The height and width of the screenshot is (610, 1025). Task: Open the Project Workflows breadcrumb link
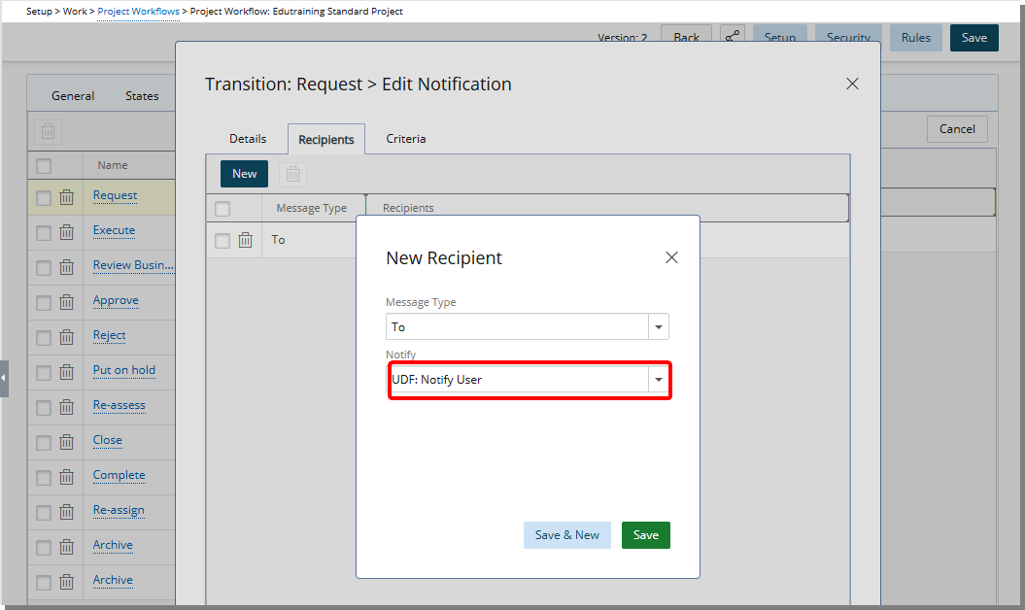(x=138, y=11)
